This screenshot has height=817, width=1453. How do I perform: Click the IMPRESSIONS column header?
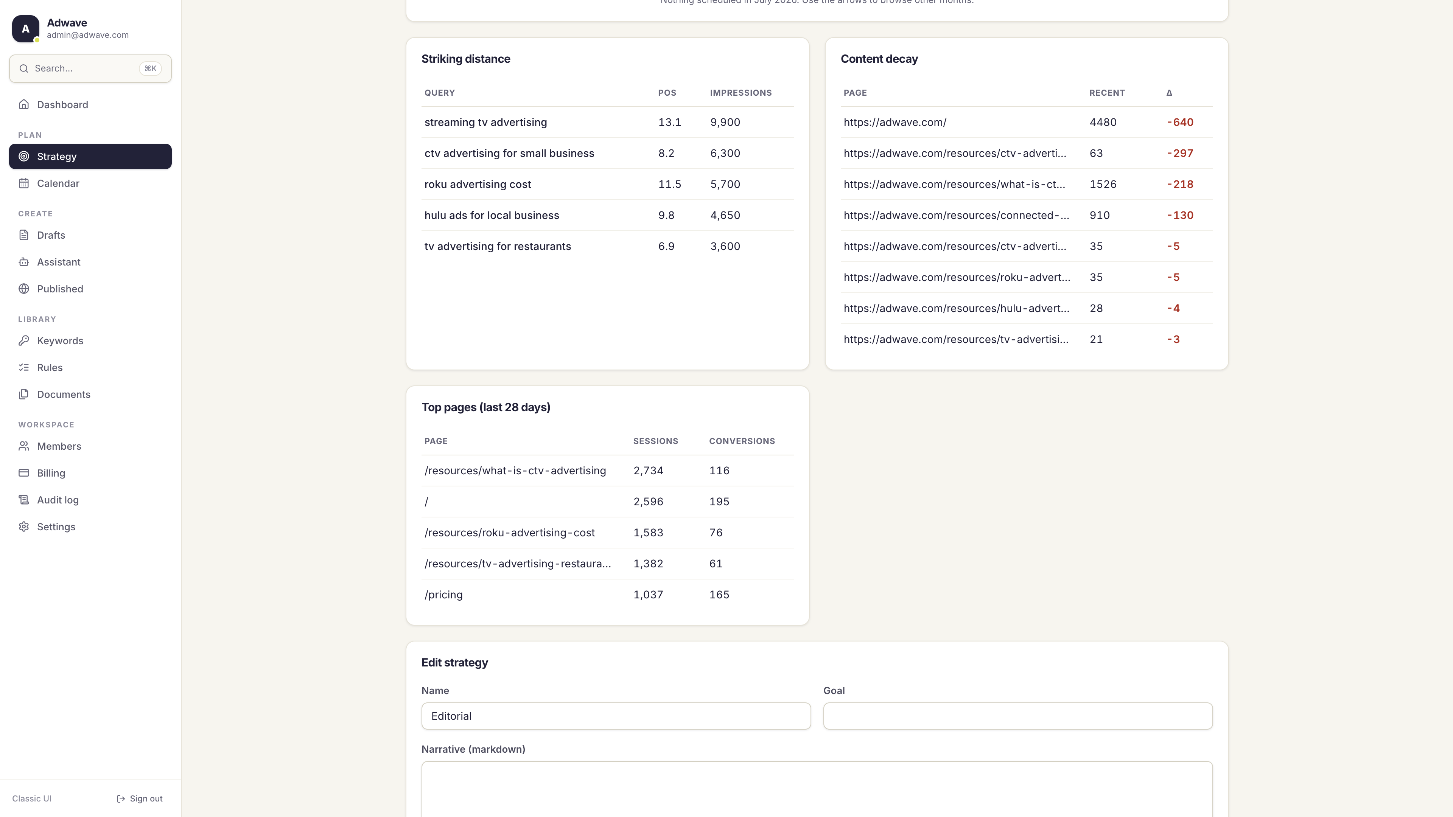pyautogui.click(x=741, y=93)
